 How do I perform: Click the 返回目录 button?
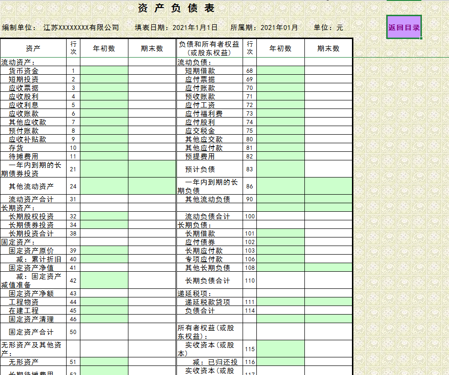(404, 28)
